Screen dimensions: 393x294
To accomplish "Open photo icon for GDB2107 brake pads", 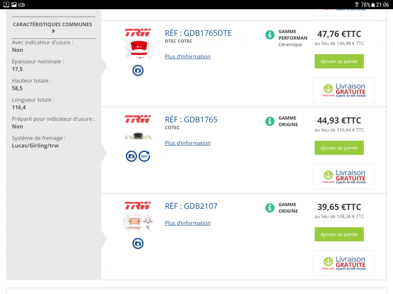I will click(x=138, y=243).
